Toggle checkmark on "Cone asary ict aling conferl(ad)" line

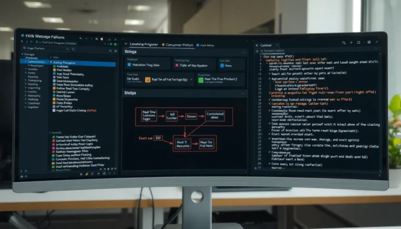coord(269,164)
